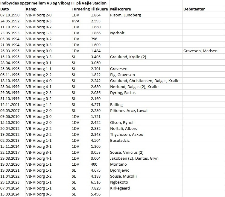
Task: Click the 'Tilskuere' column header
Action: point(99,9)
